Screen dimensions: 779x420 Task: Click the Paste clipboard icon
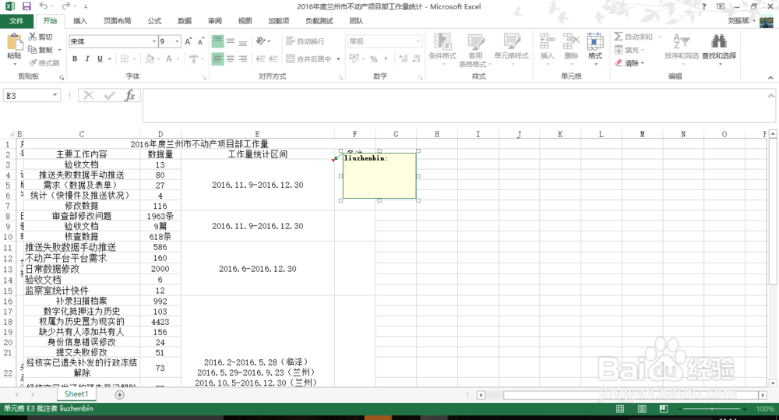point(14,43)
